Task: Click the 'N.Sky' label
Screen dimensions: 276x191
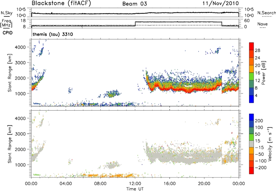Action: click(x=7, y=13)
